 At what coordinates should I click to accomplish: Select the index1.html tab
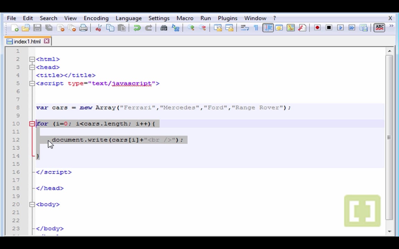pyautogui.click(x=27, y=41)
